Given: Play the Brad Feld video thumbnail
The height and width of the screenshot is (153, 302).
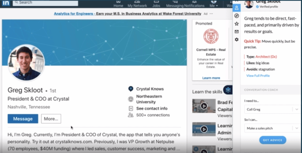Looking at the screenshot, I should [204, 106].
